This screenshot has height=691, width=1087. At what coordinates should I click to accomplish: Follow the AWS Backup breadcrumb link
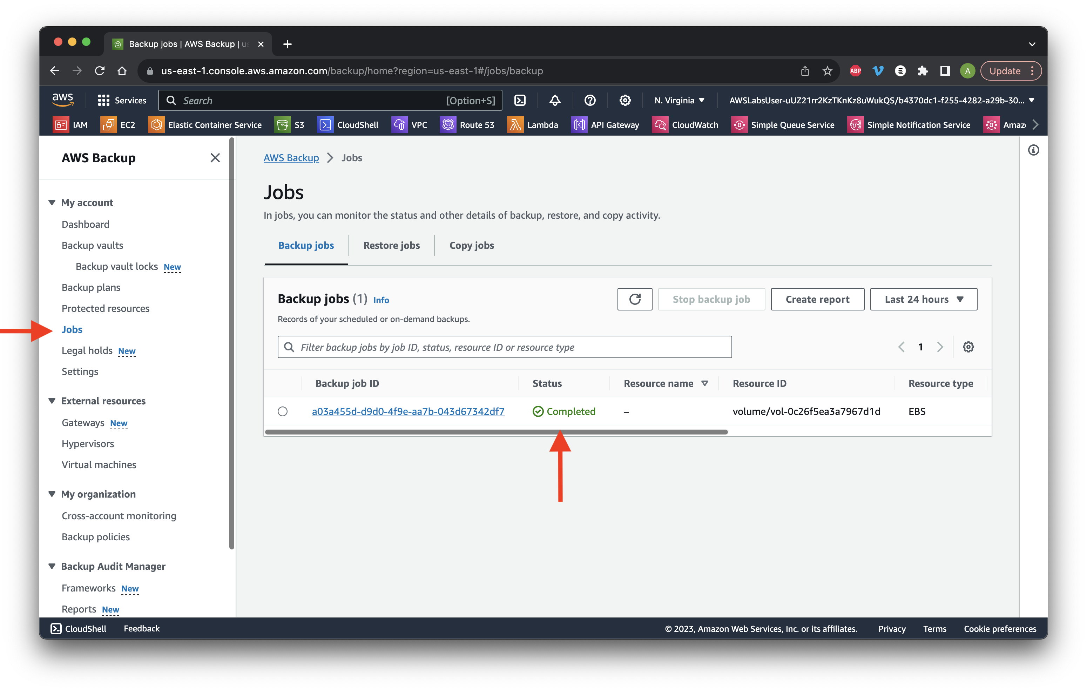291,157
